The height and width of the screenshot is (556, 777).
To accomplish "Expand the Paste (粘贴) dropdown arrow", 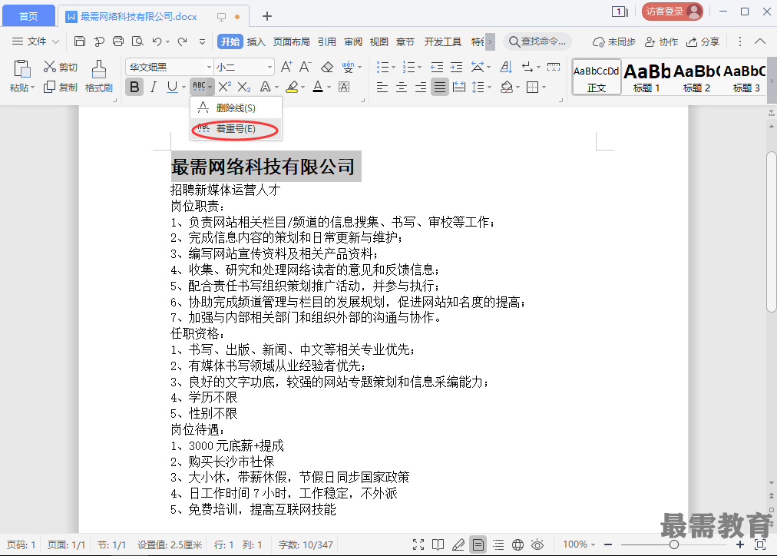I will (x=33, y=88).
